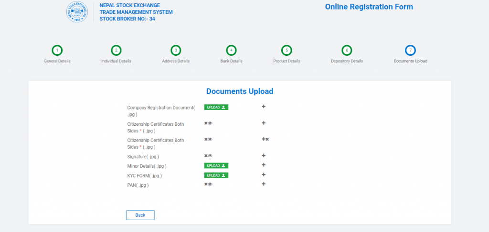Preview the uploaded Signature image
489x232 pixels.
210,156
